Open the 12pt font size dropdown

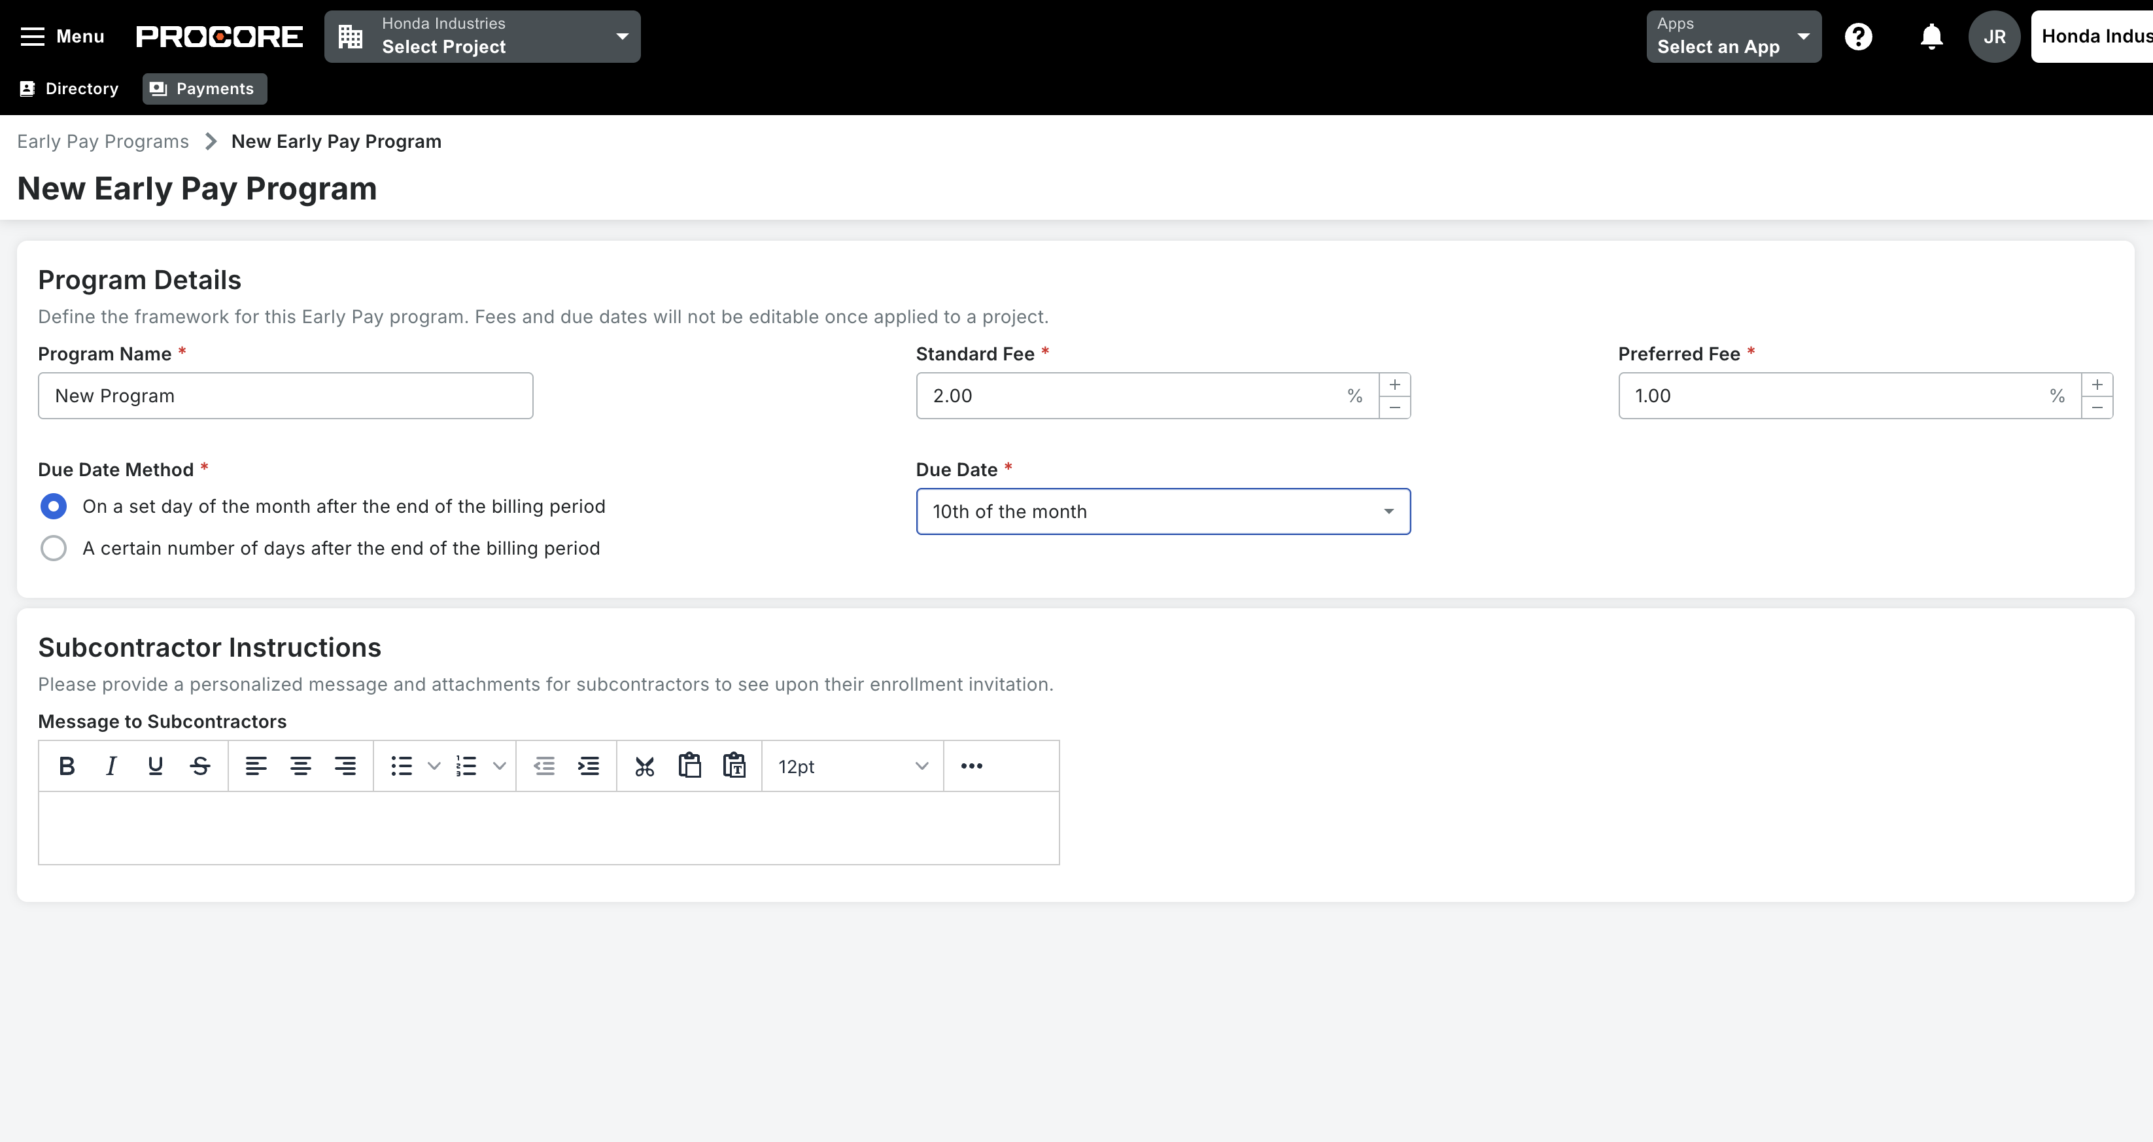coord(853,766)
